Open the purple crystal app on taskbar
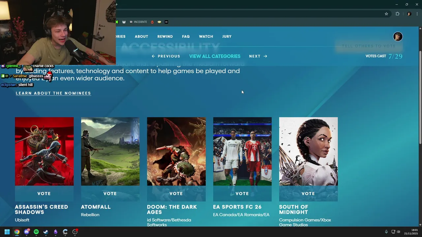 [x=55, y=232]
